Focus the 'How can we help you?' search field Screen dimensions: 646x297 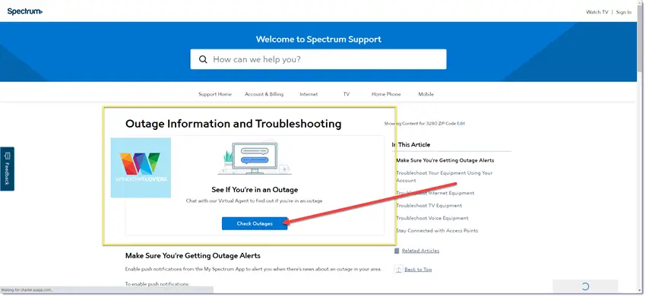click(318, 59)
